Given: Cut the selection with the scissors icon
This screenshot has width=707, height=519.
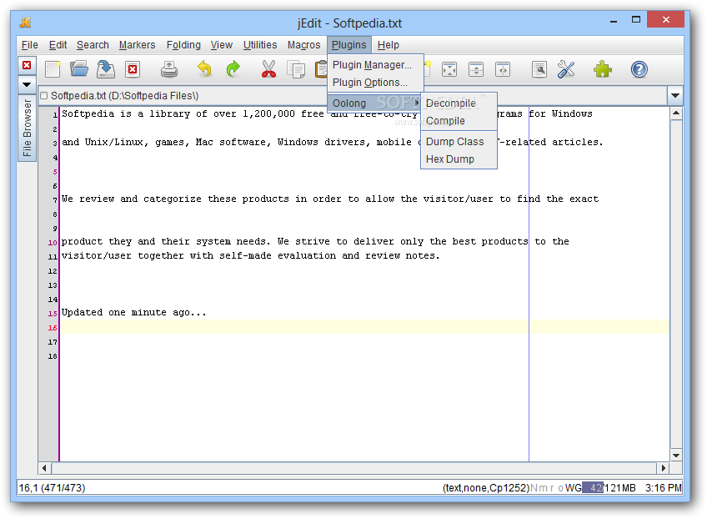Looking at the screenshot, I should [x=268, y=69].
